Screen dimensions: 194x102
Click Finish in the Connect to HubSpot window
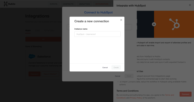point(129,76)
